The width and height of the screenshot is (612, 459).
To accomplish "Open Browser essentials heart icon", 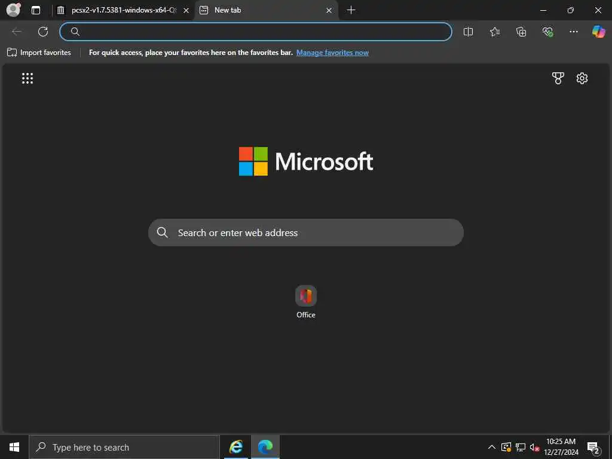I will click(547, 32).
